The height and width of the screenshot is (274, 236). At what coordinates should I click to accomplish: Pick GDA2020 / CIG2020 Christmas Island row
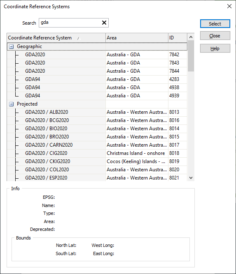97,153
